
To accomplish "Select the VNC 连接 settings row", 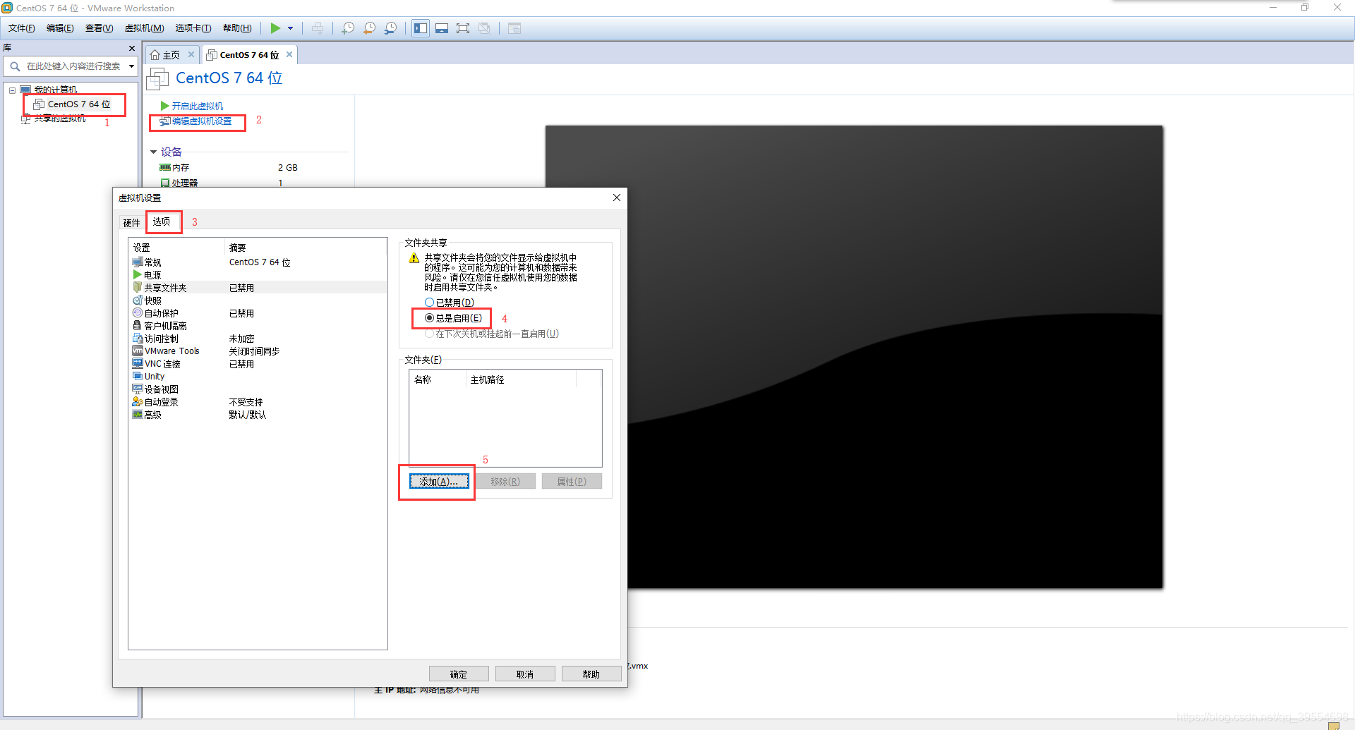I will (x=258, y=364).
